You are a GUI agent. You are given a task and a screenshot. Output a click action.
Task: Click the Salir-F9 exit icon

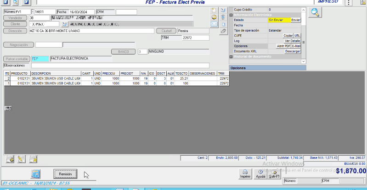[274, 173]
